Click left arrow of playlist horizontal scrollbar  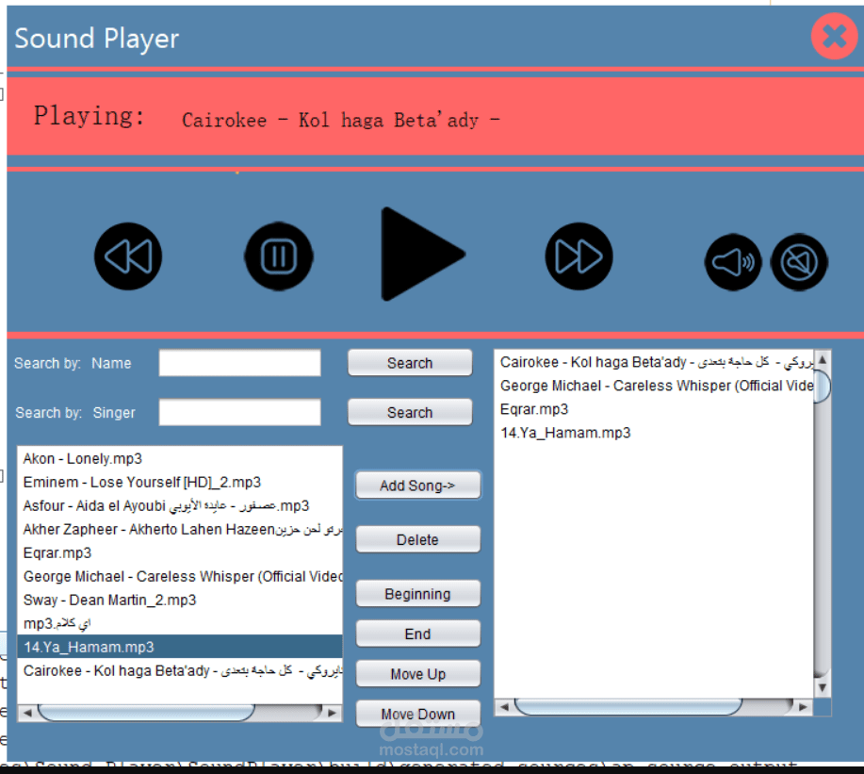[504, 707]
